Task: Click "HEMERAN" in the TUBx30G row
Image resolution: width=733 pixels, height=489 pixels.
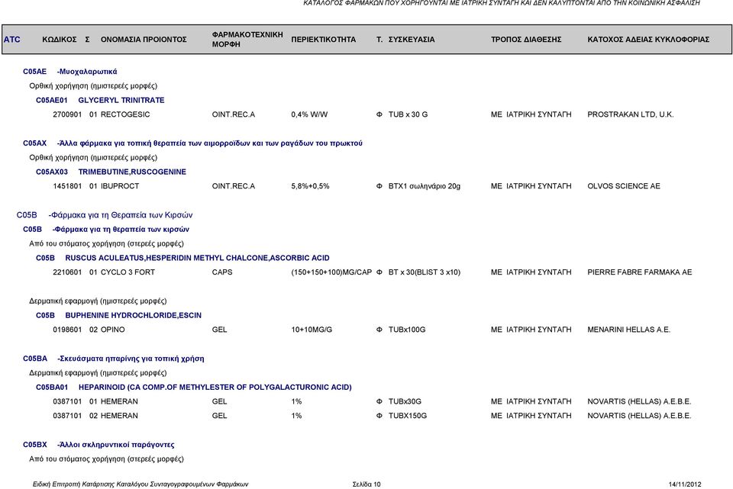Action: click(x=119, y=402)
